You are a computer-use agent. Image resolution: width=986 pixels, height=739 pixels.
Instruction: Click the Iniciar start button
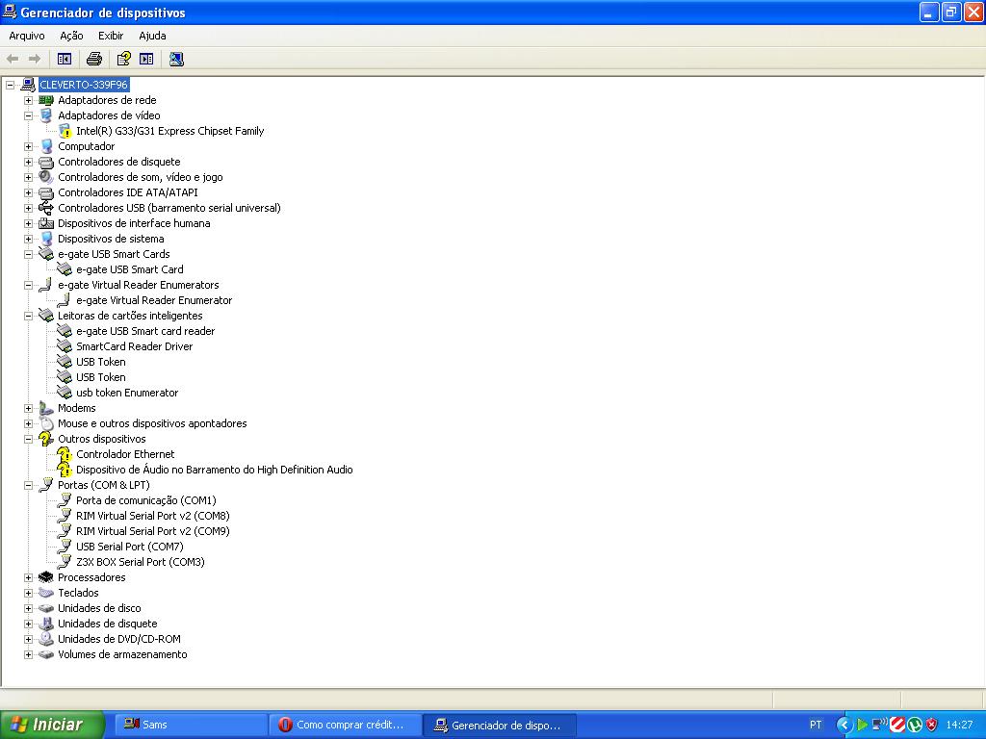52,725
